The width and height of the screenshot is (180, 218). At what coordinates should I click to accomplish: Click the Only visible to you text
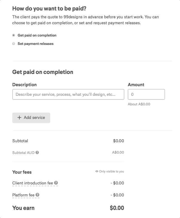pos(112,171)
